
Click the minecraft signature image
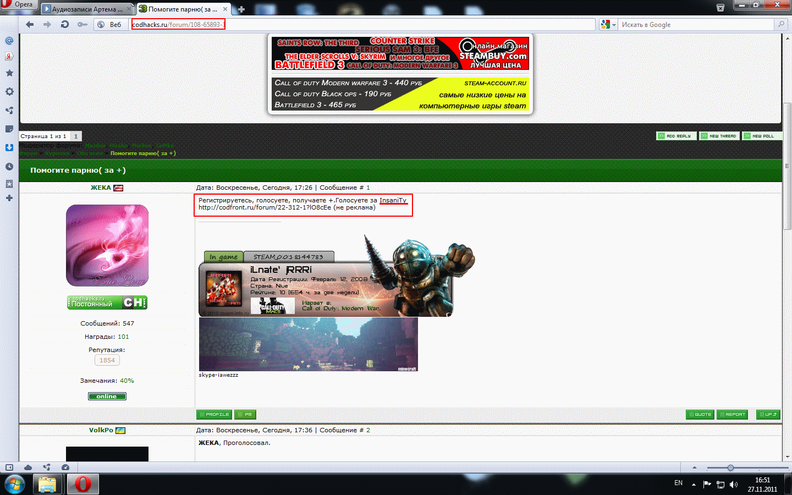click(308, 344)
